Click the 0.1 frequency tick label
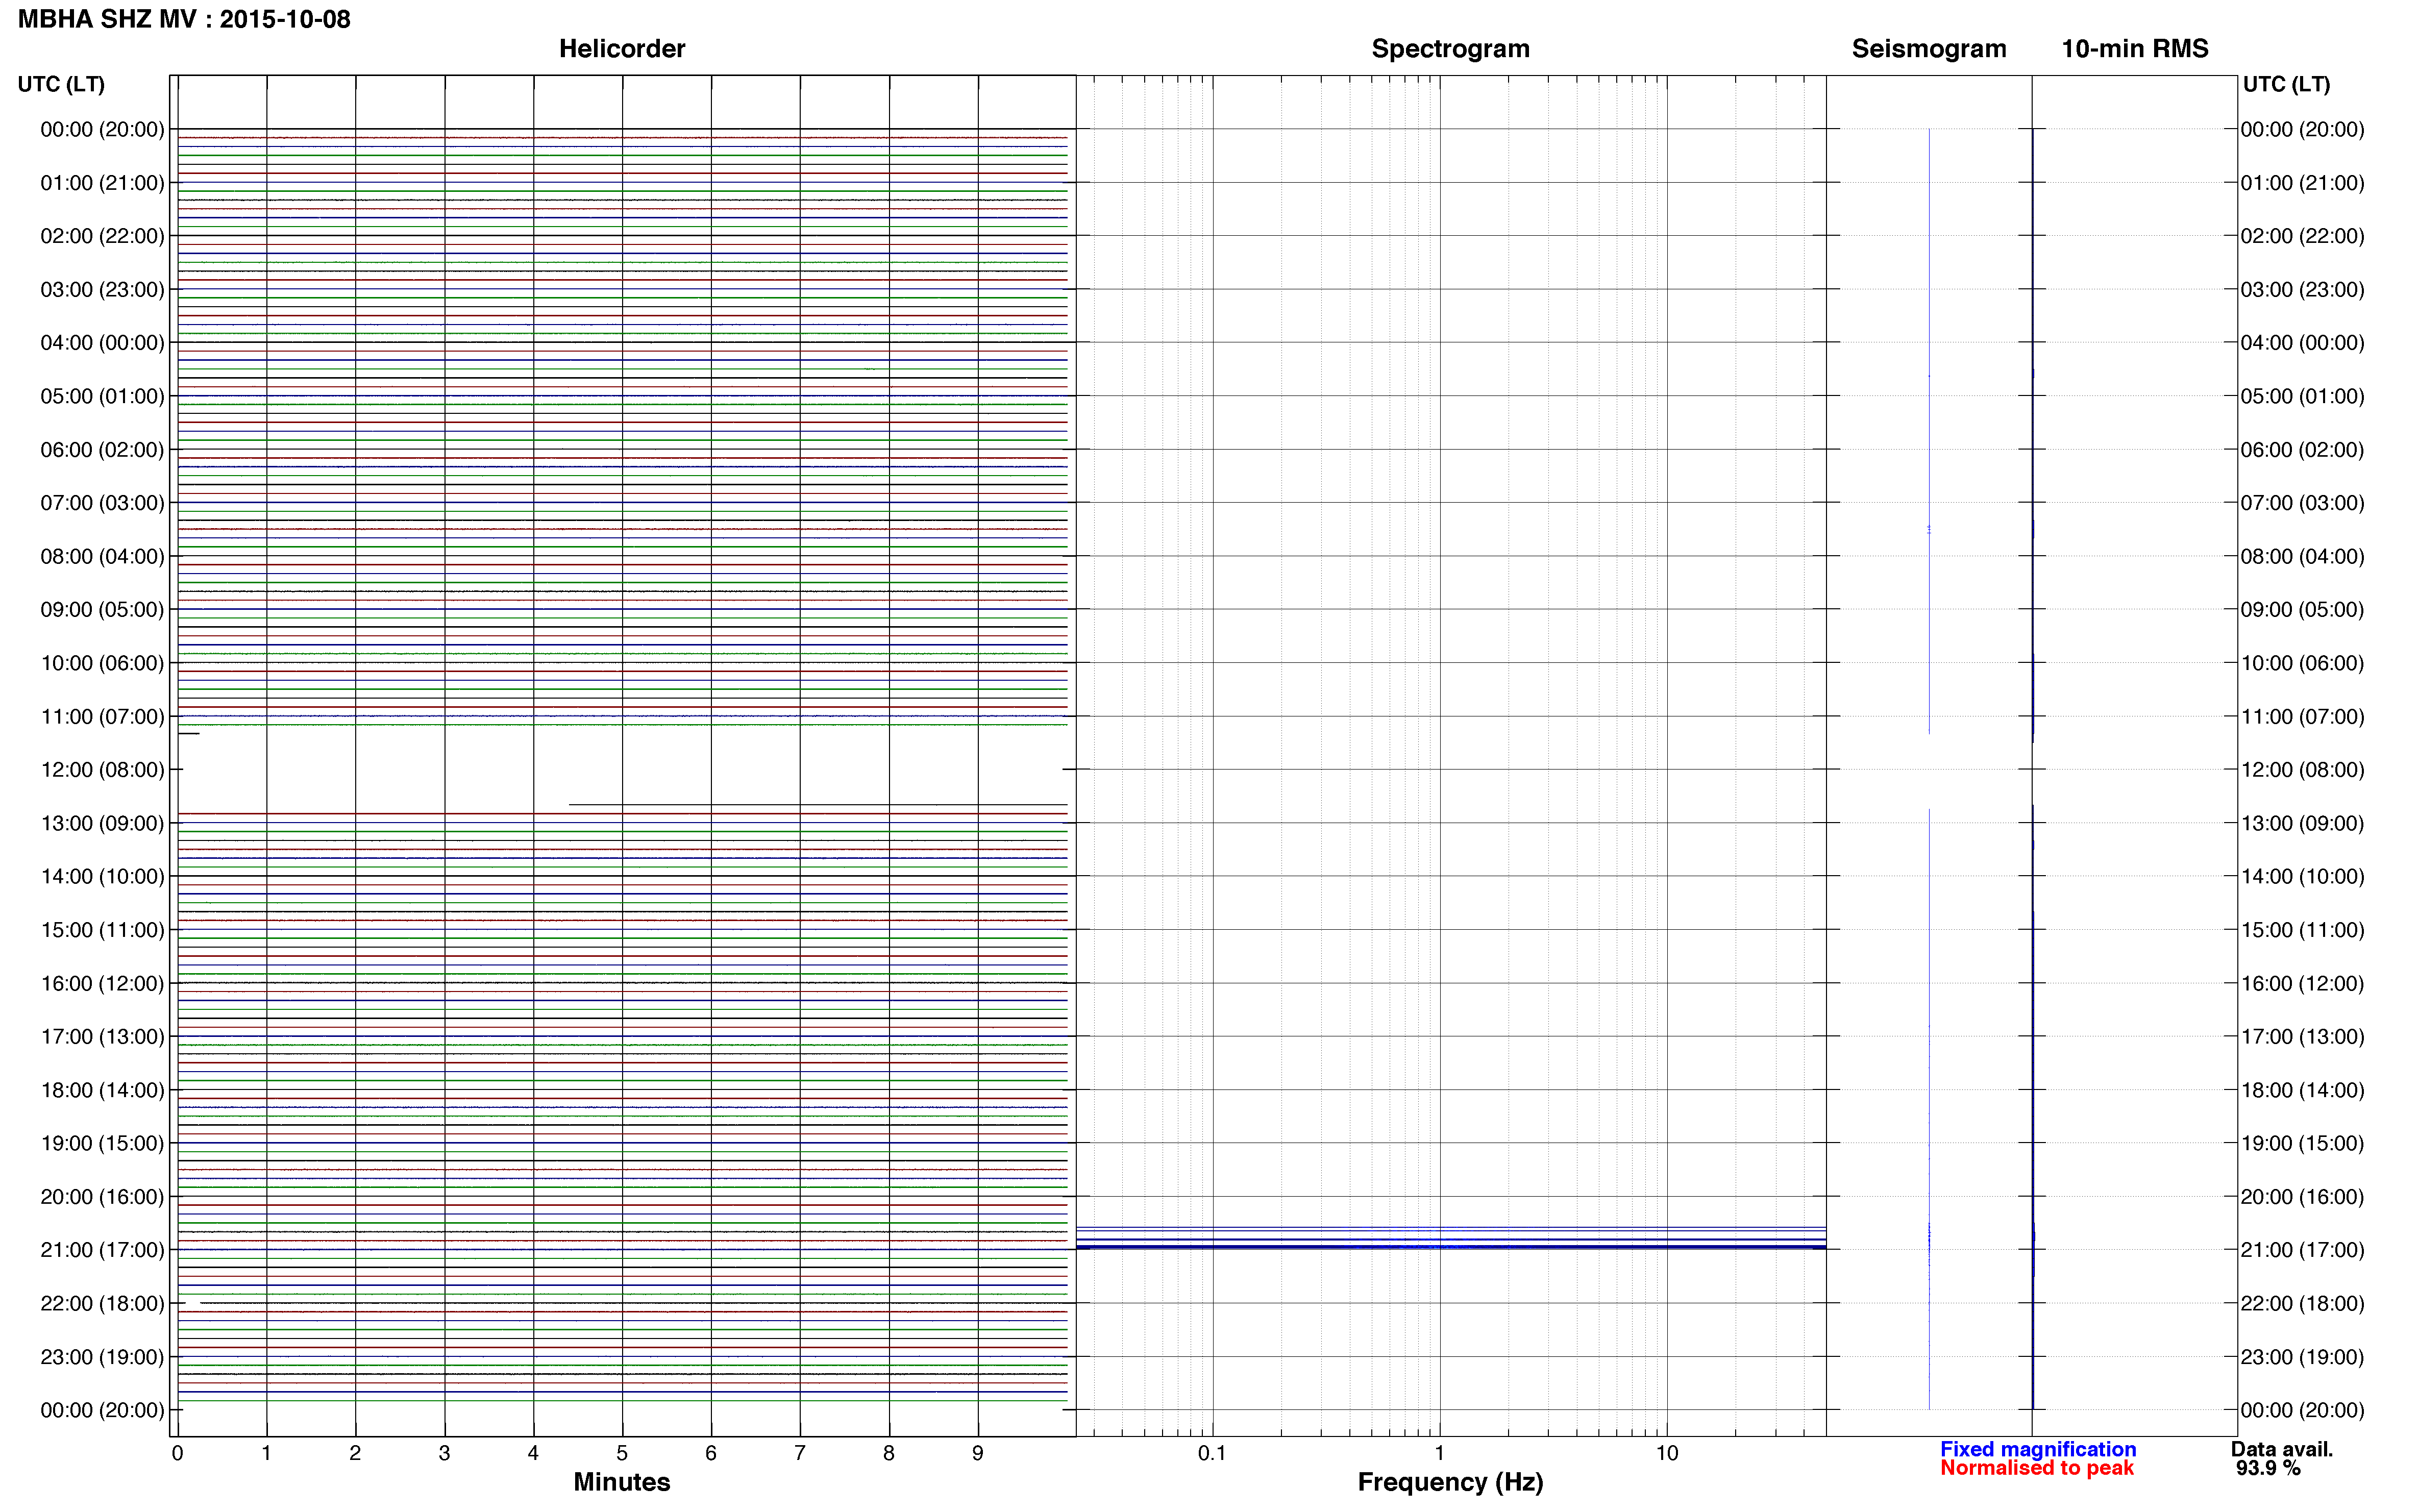 click(x=1212, y=1453)
